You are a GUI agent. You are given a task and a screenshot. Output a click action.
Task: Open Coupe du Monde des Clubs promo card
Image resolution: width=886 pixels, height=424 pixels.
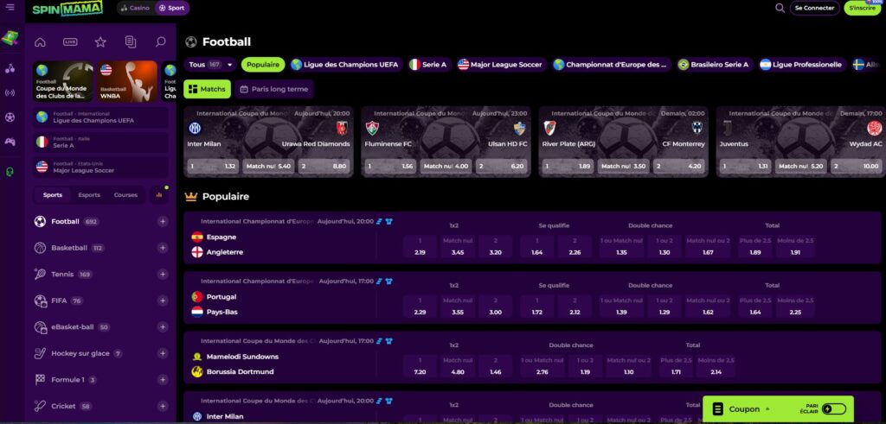click(x=62, y=81)
